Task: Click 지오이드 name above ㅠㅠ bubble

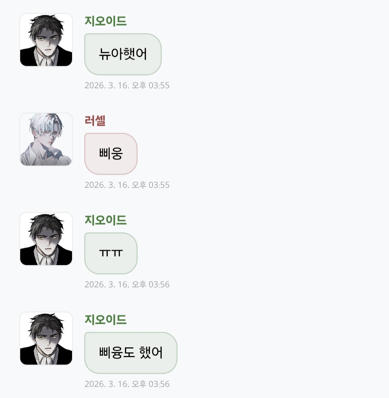Action: pyautogui.click(x=106, y=220)
